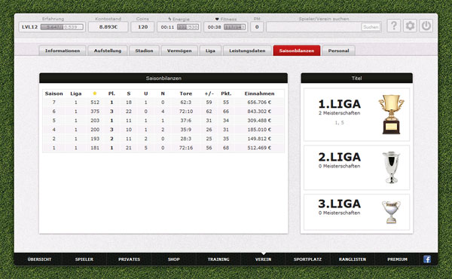This screenshot has width=452, height=279.
Task: Click the star column header icon
Action: [95, 94]
